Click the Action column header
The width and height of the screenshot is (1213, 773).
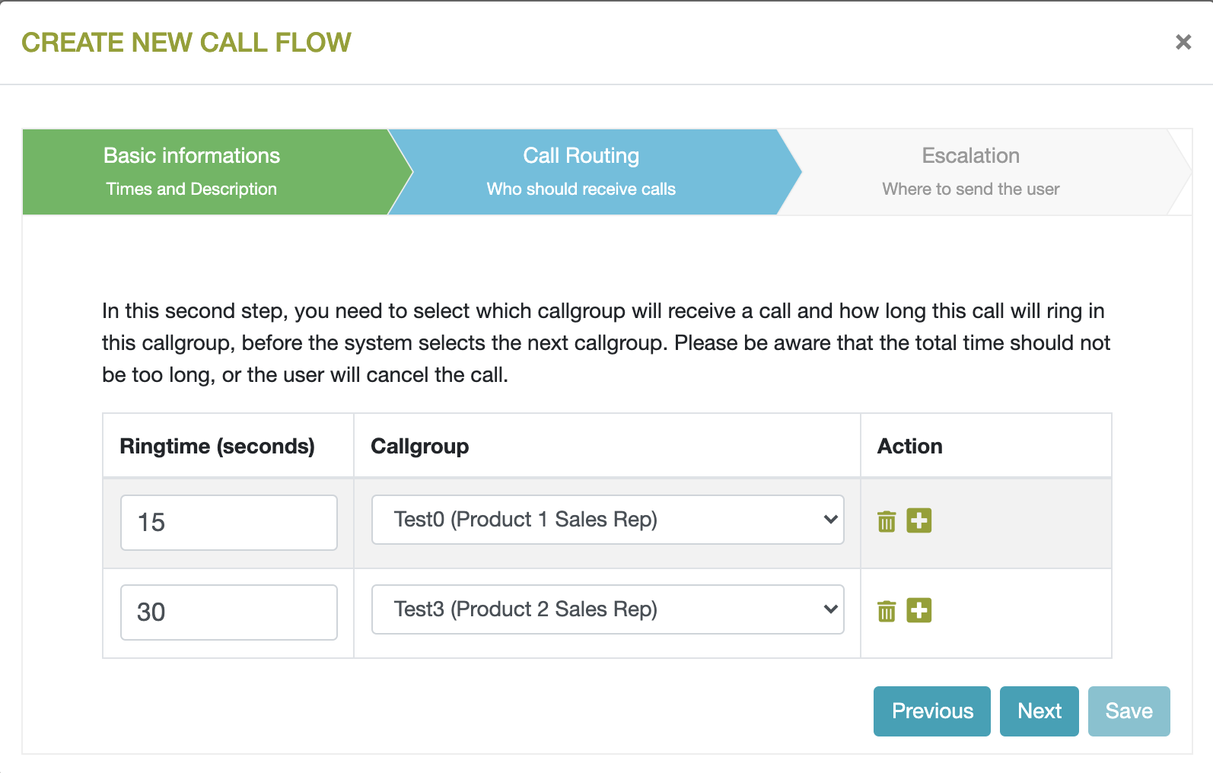pyautogui.click(x=910, y=447)
